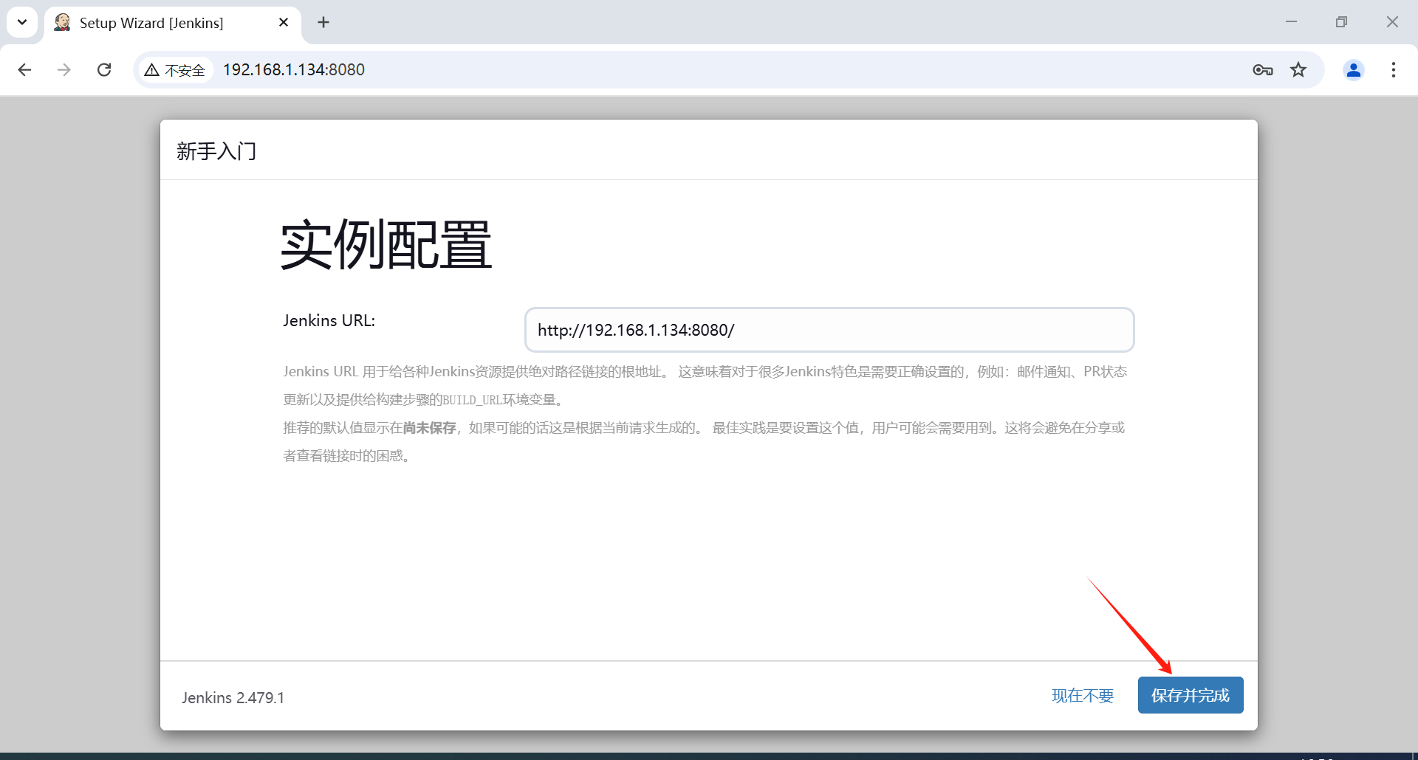Click the Jenkins favicon on the tab

point(63,22)
